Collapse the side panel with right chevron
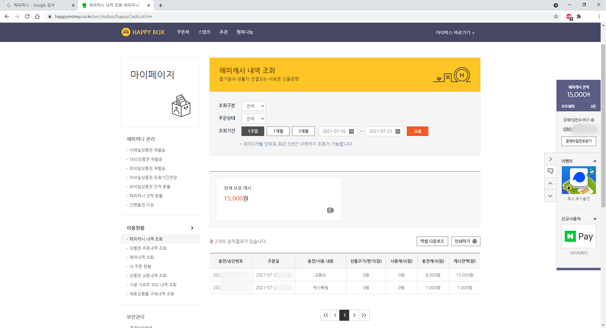This screenshot has height=328, width=606. (550, 159)
